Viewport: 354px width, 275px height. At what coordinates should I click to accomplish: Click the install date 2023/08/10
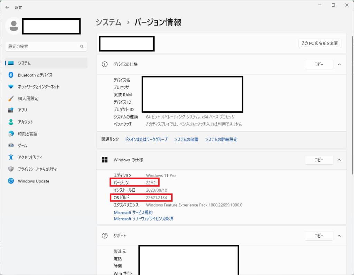(157, 190)
